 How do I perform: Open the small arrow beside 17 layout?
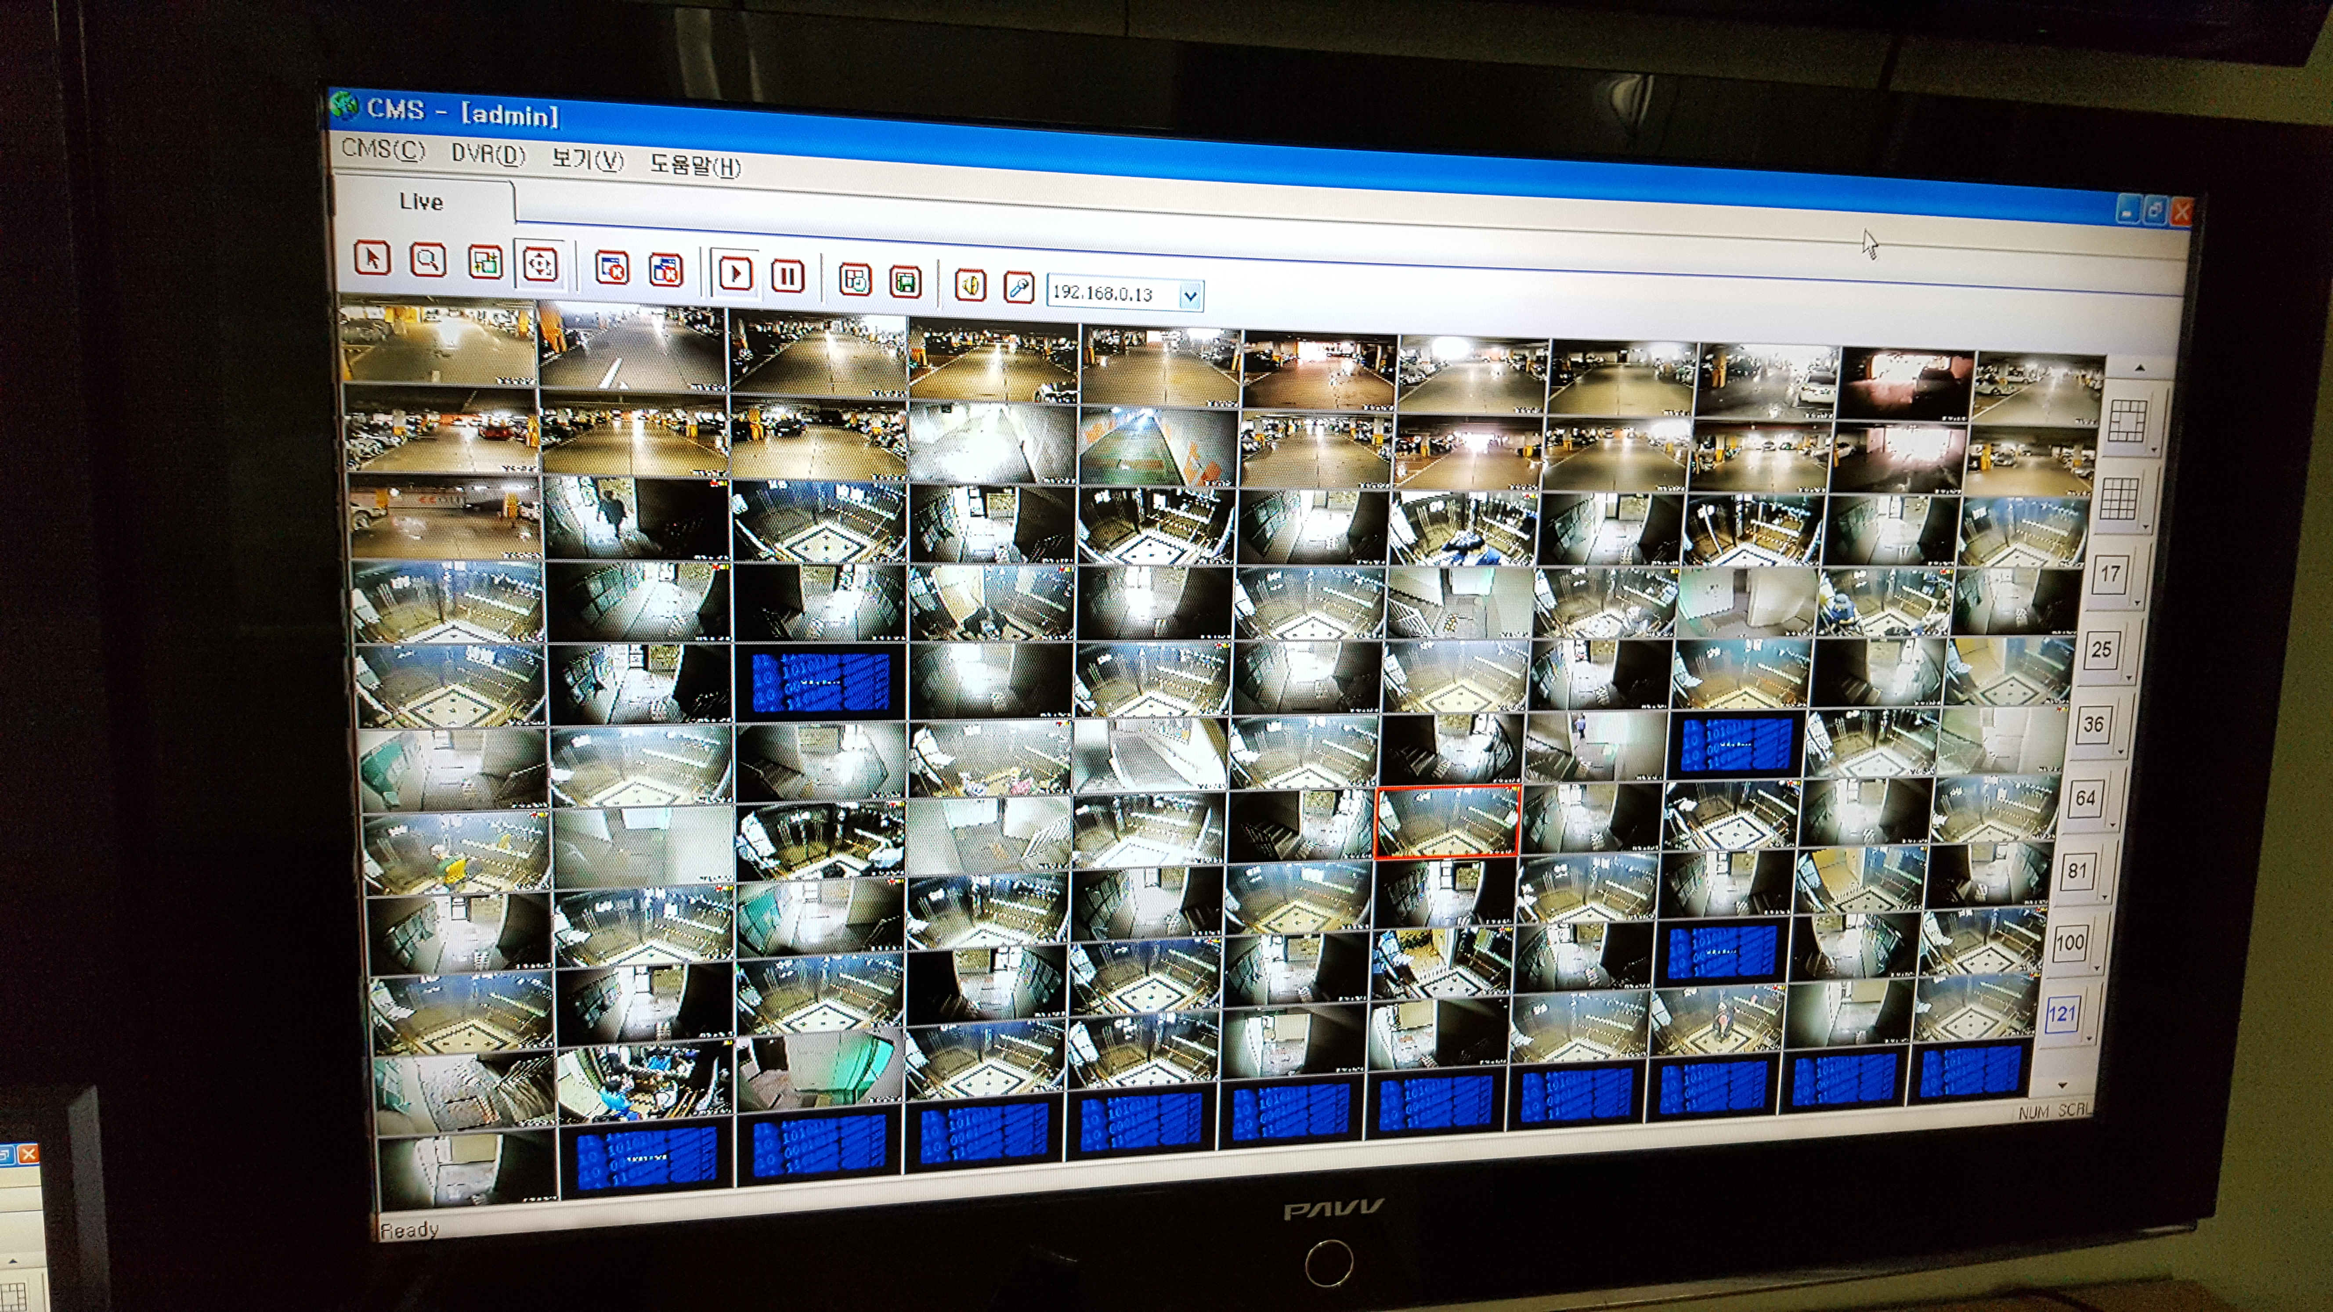pos(2138,602)
